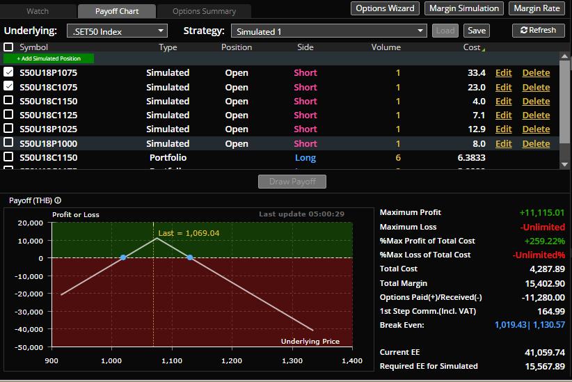Viewport: 572px width, 382px height.
Task: Click the Refresh button
Action: pyautogui.click(x=539, y=31)
